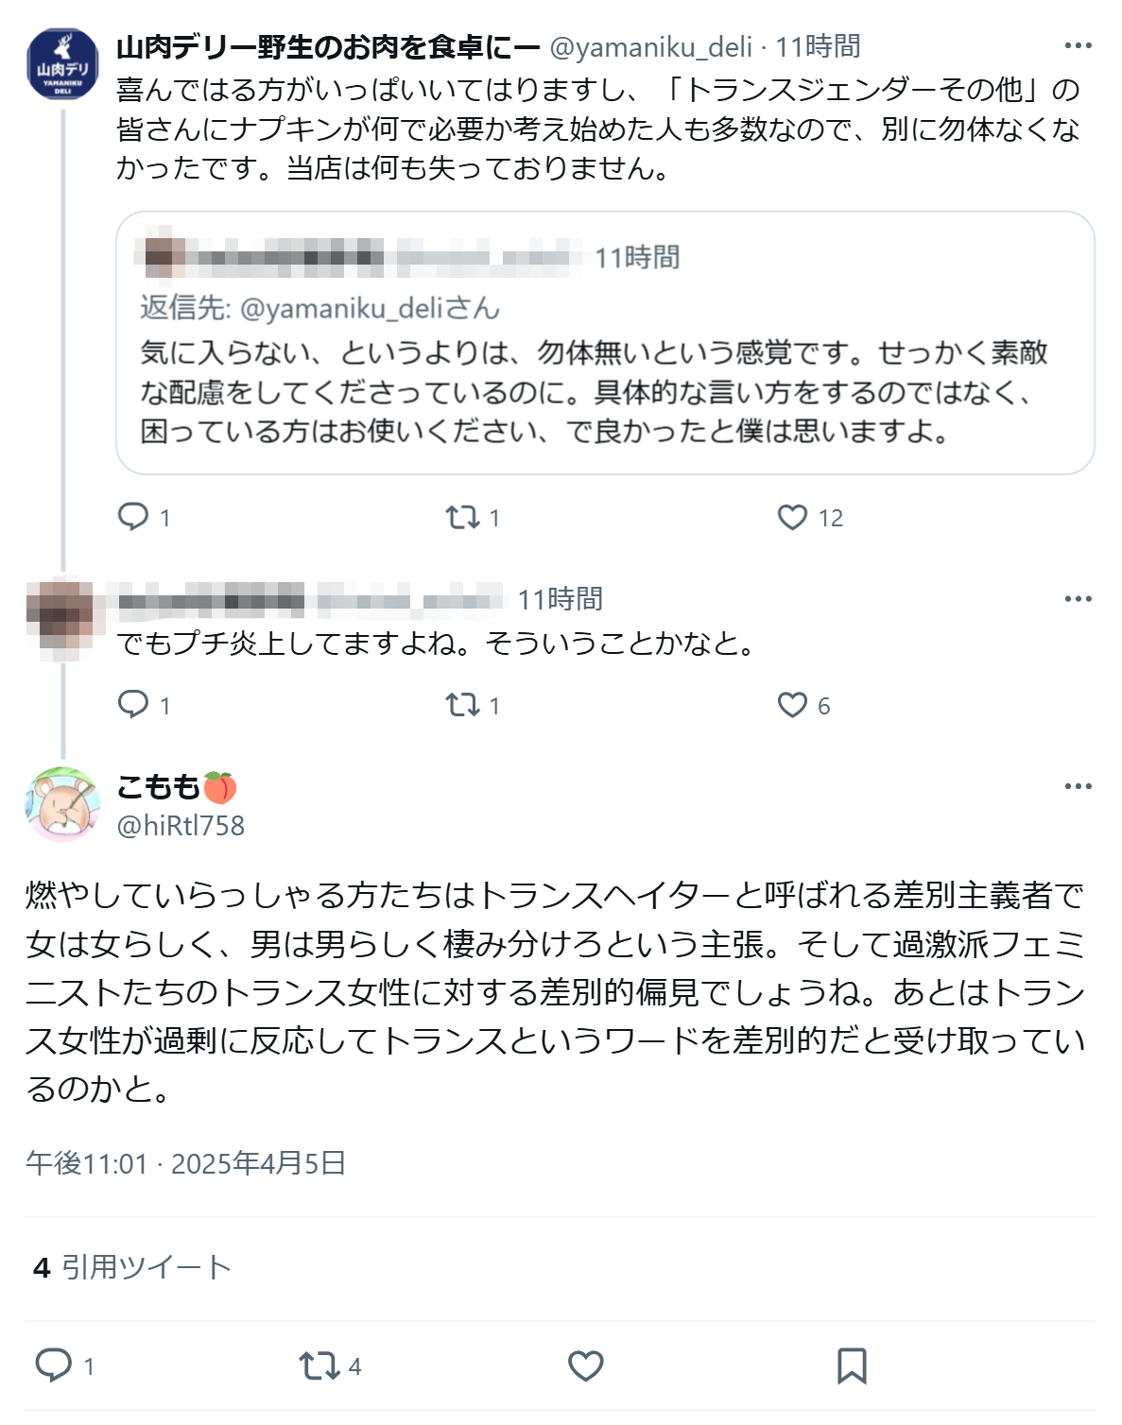
Task: View the 4 引用ツイート list
Action: coord(132,1267)
